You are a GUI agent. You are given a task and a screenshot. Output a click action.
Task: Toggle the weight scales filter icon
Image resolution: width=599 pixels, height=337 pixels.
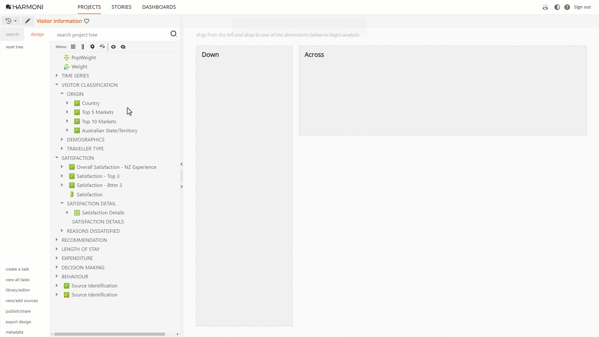(x=102, y=47)
